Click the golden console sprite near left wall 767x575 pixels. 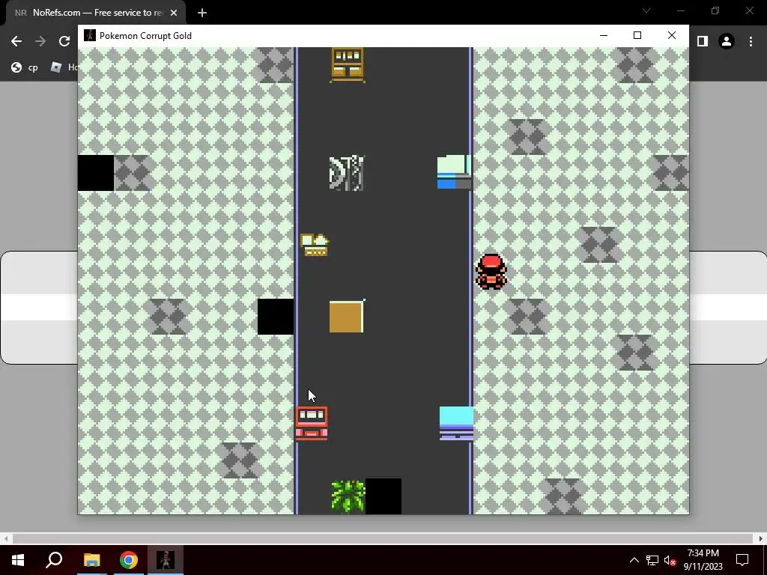[x=314, y=245]
